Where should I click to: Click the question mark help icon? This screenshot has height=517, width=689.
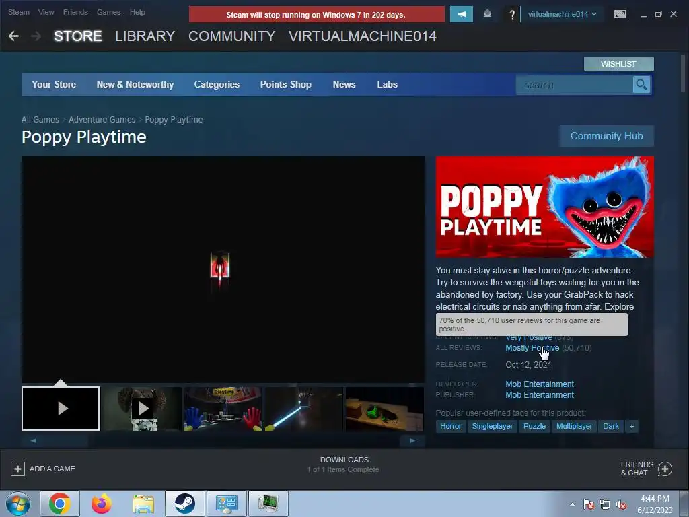coord(512,15)
